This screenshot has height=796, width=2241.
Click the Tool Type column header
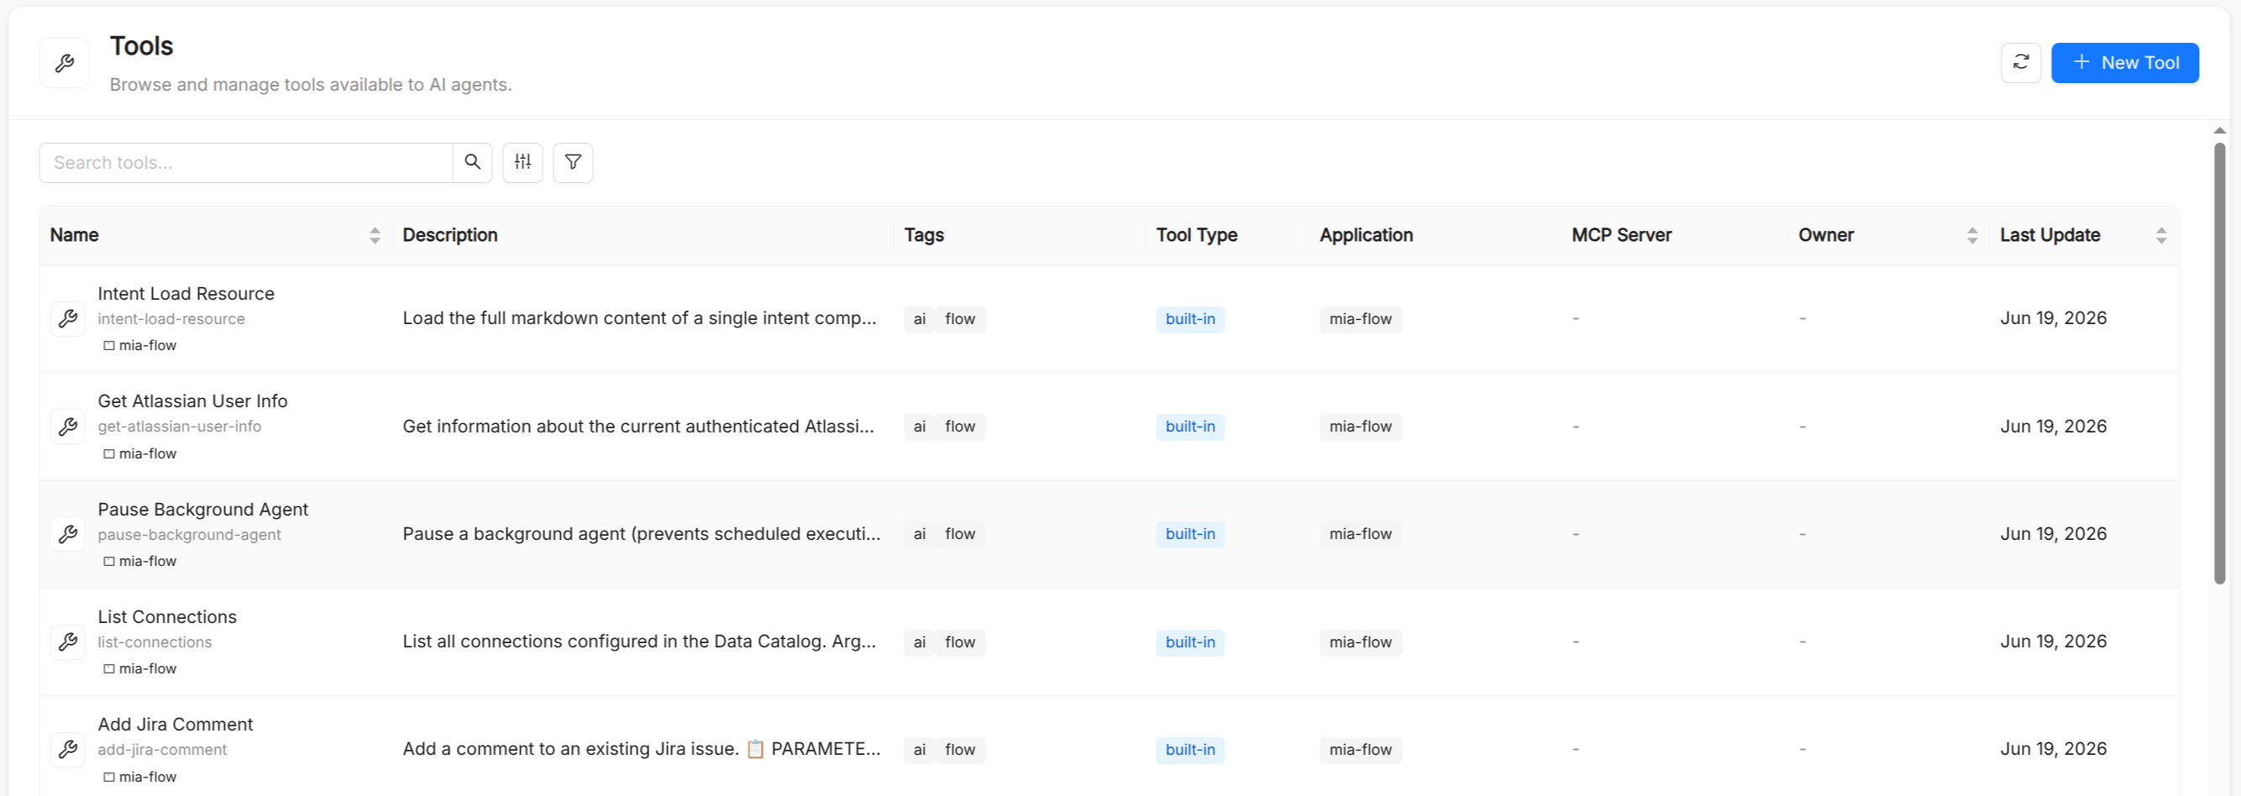[x=1196, y=235]
